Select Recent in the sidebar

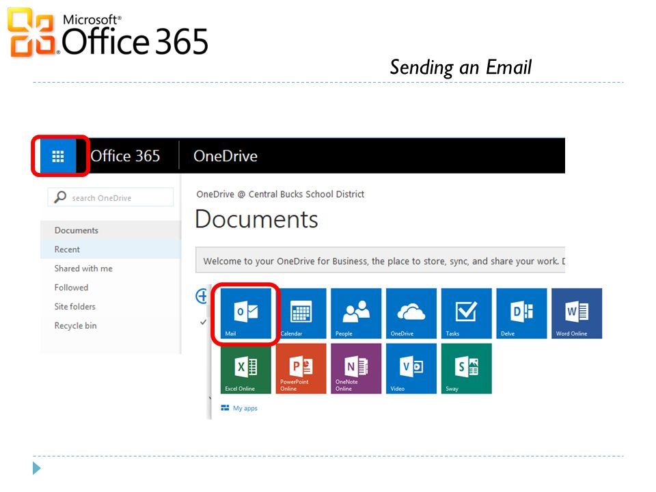111,249
